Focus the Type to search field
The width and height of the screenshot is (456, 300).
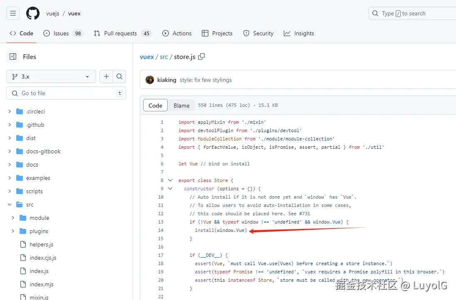point(412,13)
